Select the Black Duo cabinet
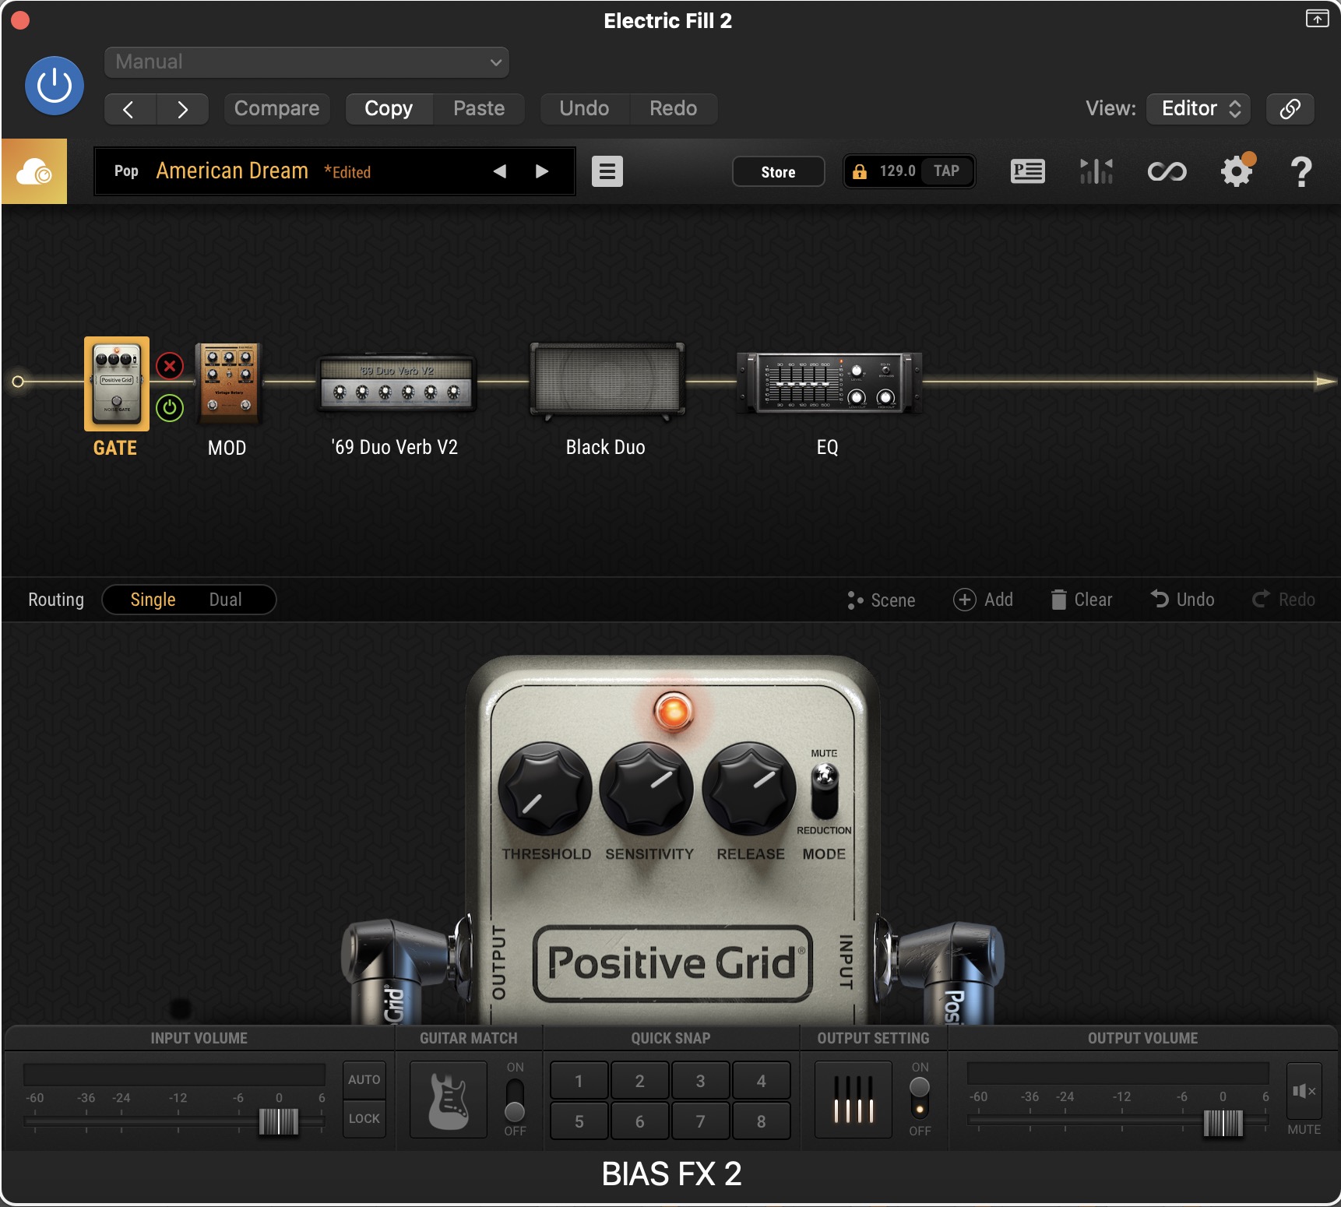The height and width of the screenshot is (1207, 1341). pos(607,382)
